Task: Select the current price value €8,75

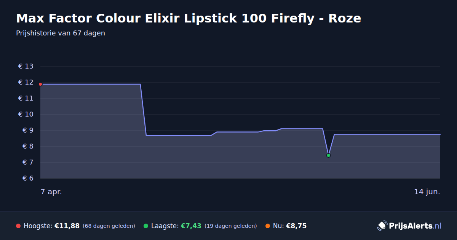Action: (296, 226)
